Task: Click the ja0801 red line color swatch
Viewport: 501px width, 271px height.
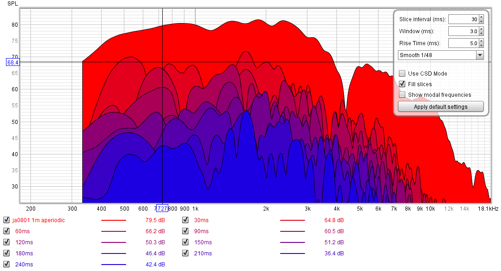Action: pyautogui.click(x=113, y=220)
